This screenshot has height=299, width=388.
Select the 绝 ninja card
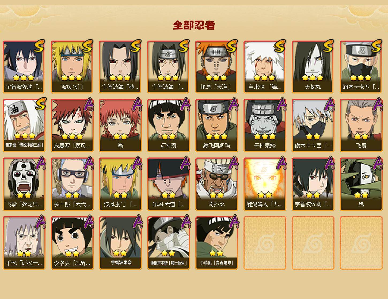click(361, 184)
